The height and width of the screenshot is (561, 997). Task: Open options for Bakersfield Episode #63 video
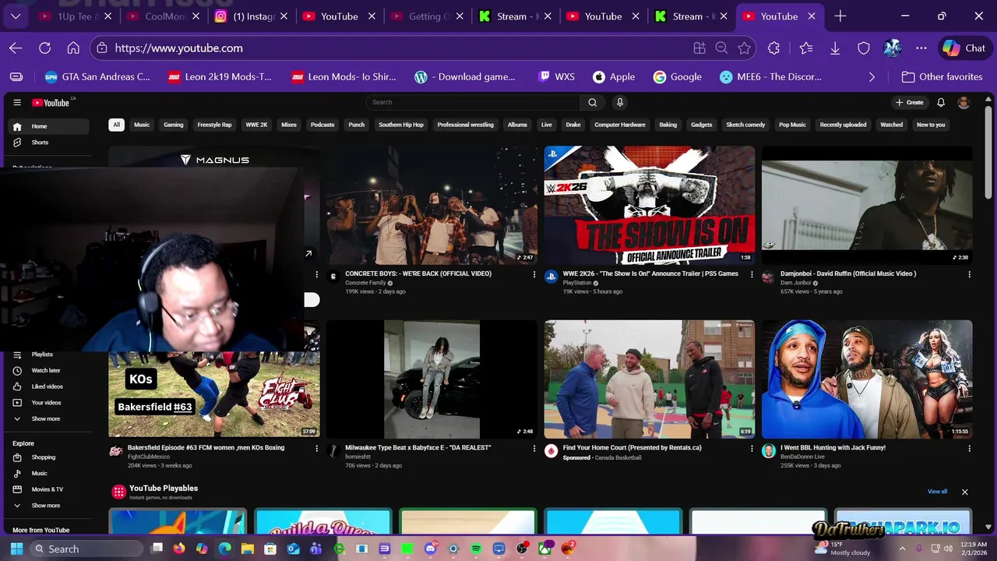316,449
